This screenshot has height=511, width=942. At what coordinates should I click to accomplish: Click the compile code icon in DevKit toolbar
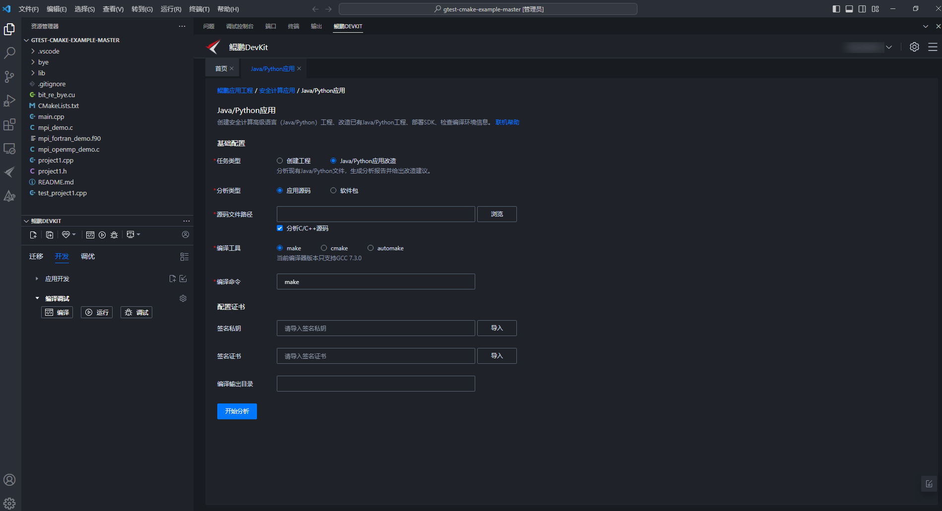pos(90,235)
